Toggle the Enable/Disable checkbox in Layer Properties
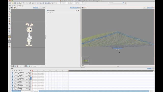Viewport: 163px width, 92px height. pos(48,11)
